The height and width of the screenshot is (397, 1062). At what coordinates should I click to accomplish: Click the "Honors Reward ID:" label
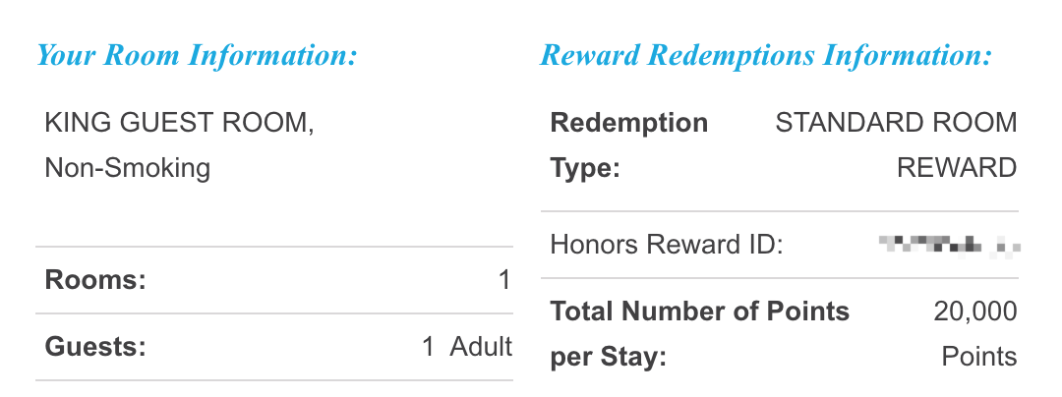(x=667, y=244)
